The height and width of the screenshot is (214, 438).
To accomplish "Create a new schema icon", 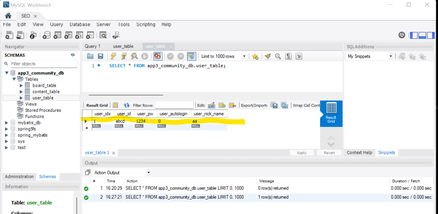I will 46,35.
